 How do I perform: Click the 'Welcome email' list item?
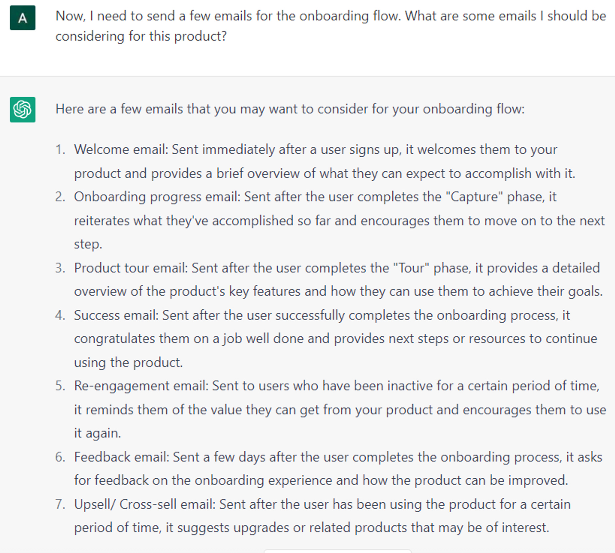point(324,161)
